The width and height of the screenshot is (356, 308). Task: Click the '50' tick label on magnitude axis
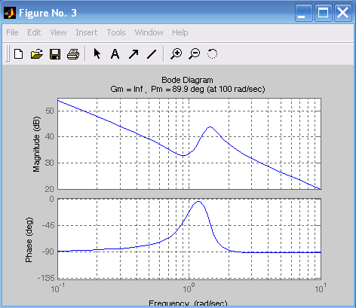click(x=50, y=111)
